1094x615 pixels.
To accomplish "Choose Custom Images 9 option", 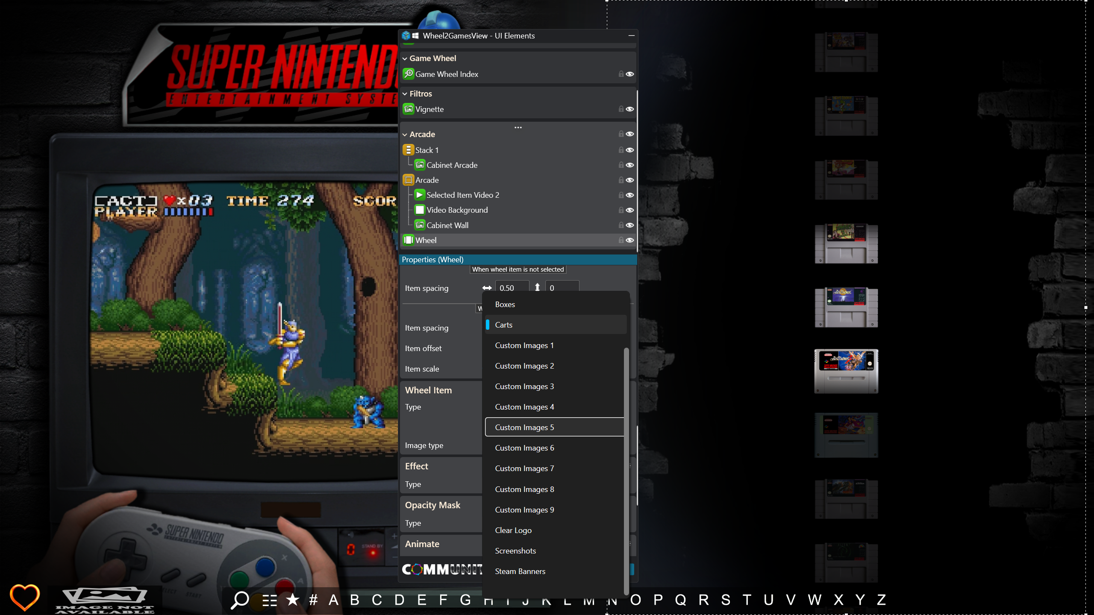I will click(554, 510).
